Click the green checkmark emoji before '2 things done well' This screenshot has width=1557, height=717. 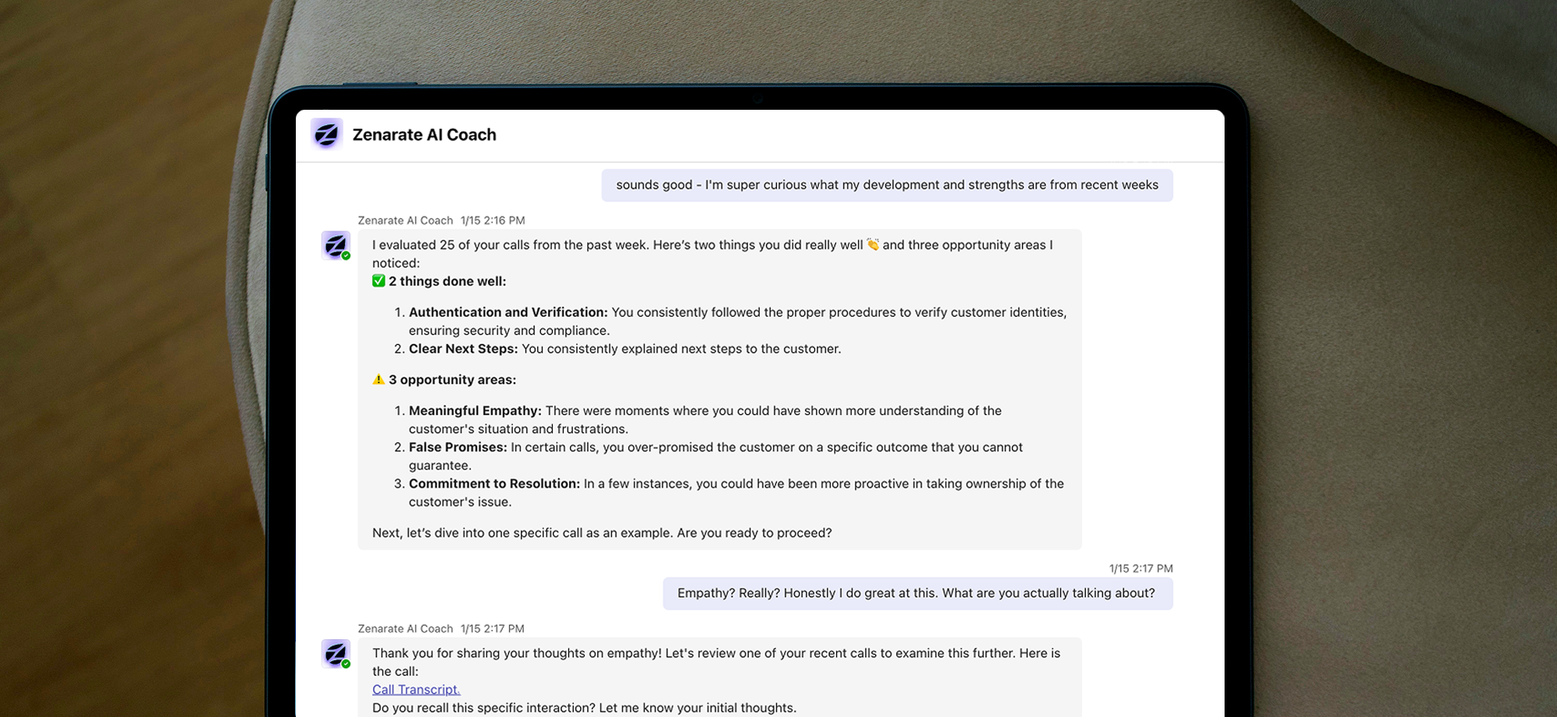[378, 281]
